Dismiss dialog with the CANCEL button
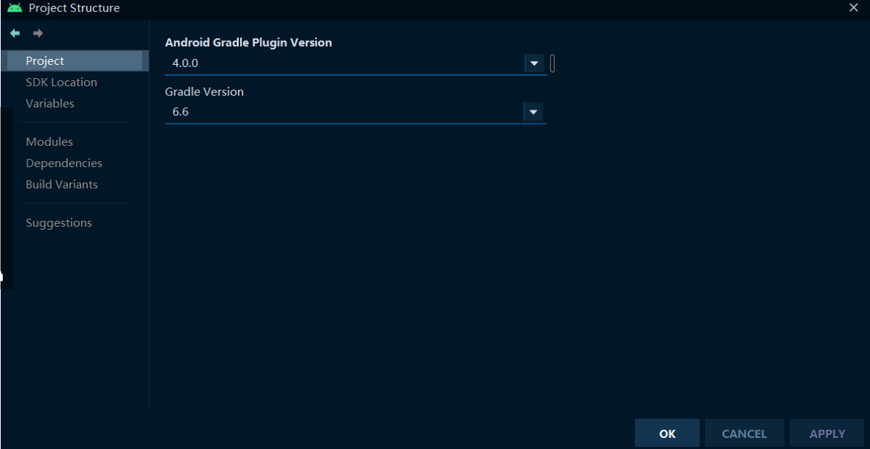Screen dimensions: 870x449 click(744, 434)
